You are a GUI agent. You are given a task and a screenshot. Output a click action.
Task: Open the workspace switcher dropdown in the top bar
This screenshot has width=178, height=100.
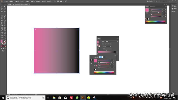[x=150, y=1]
